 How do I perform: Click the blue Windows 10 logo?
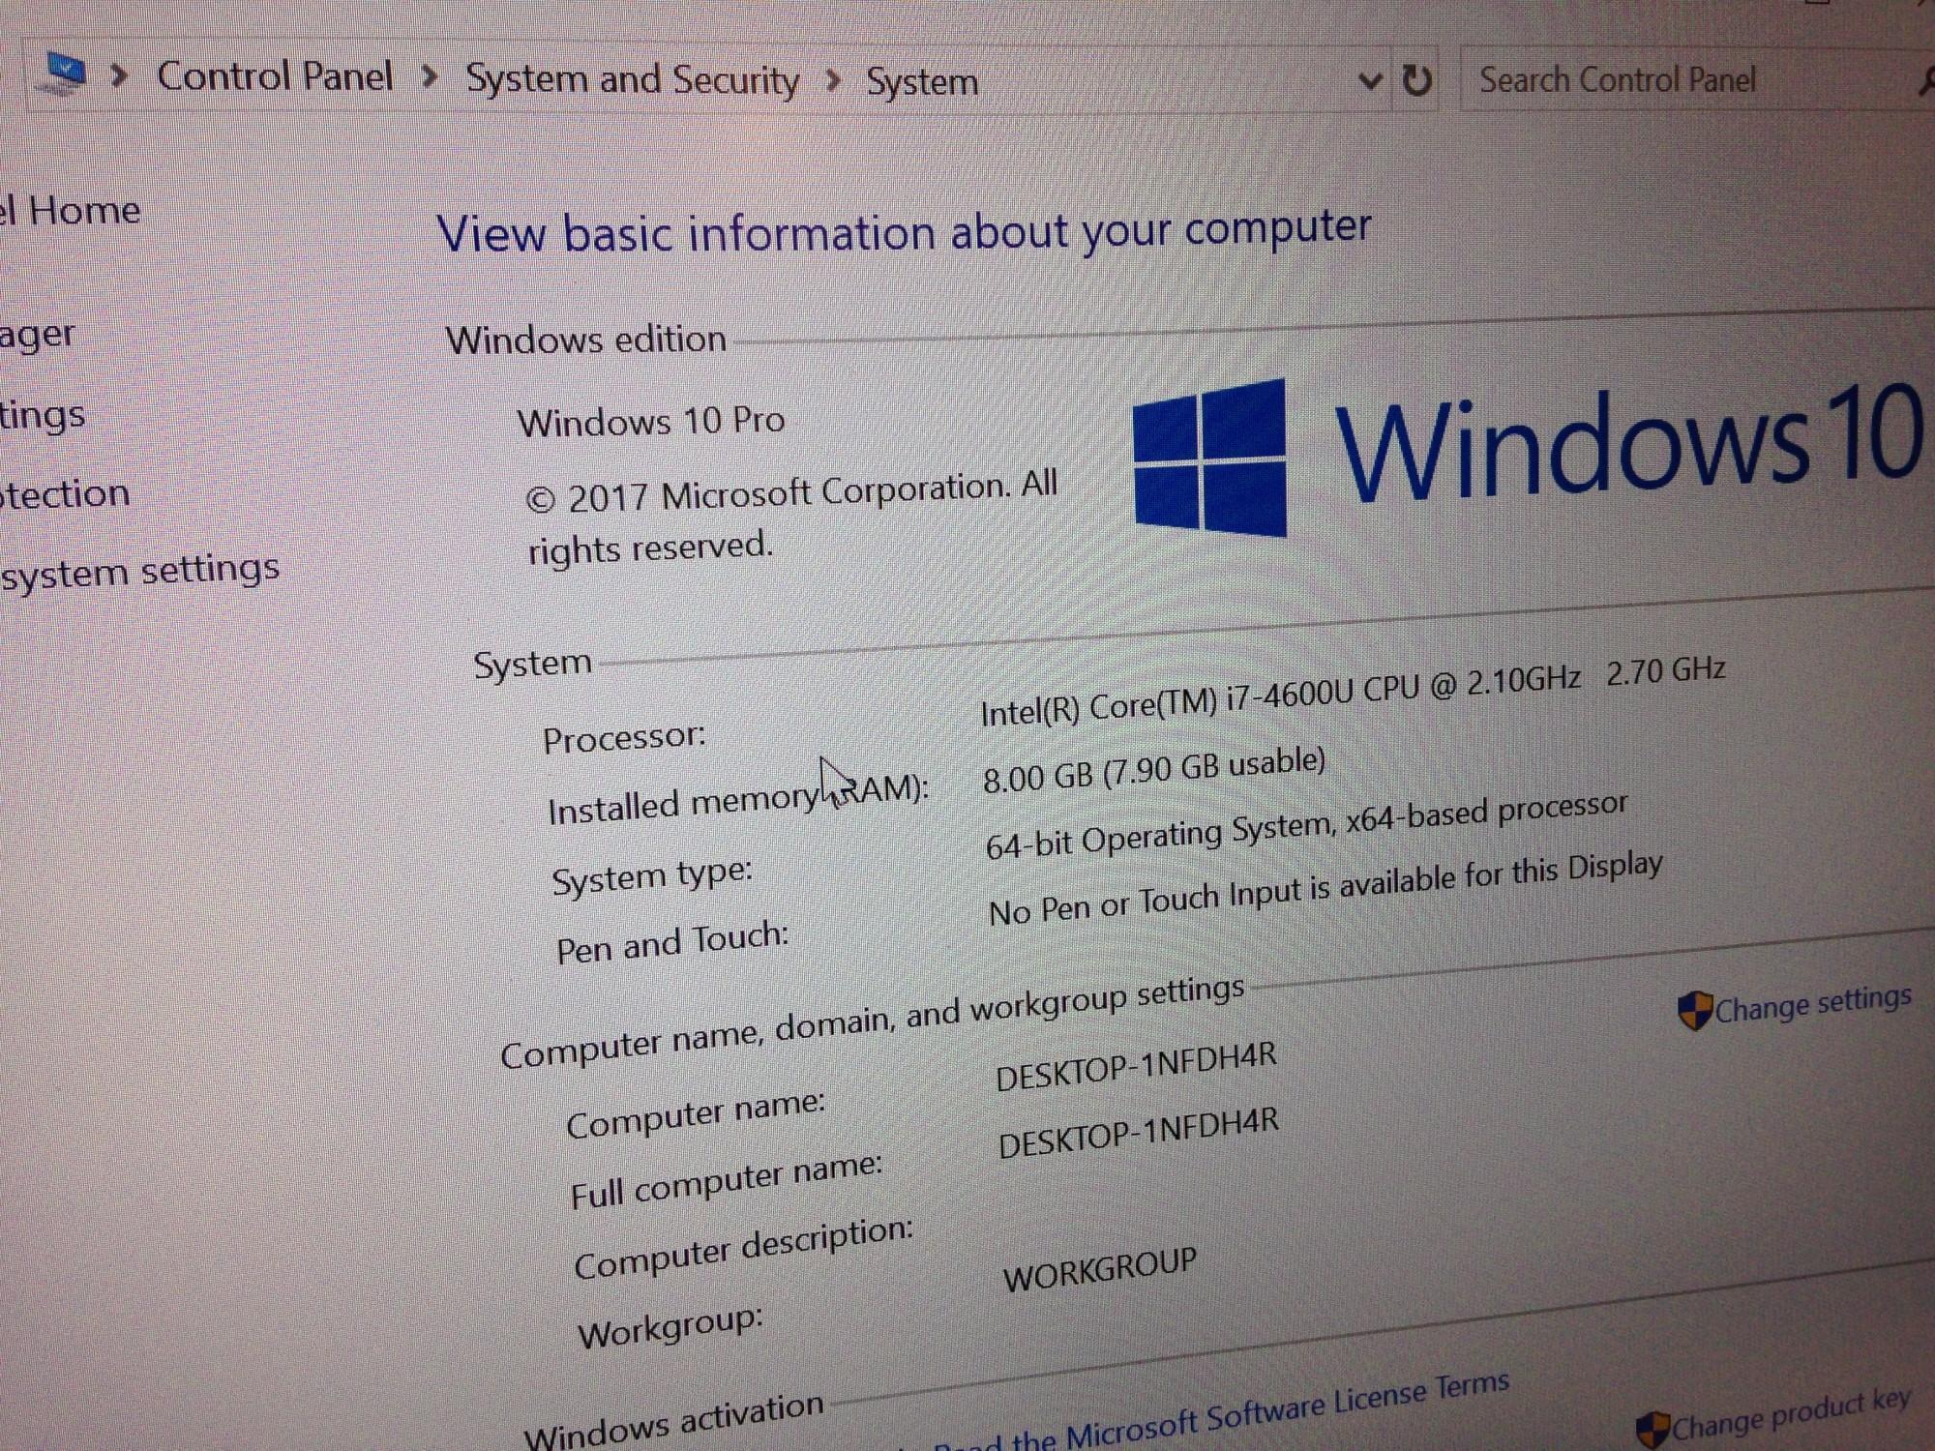pos(1210,458)
